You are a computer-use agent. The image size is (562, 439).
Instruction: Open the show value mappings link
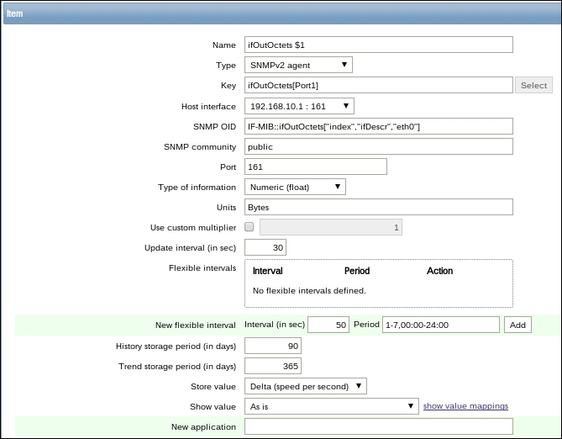click(x=465, y=406)
